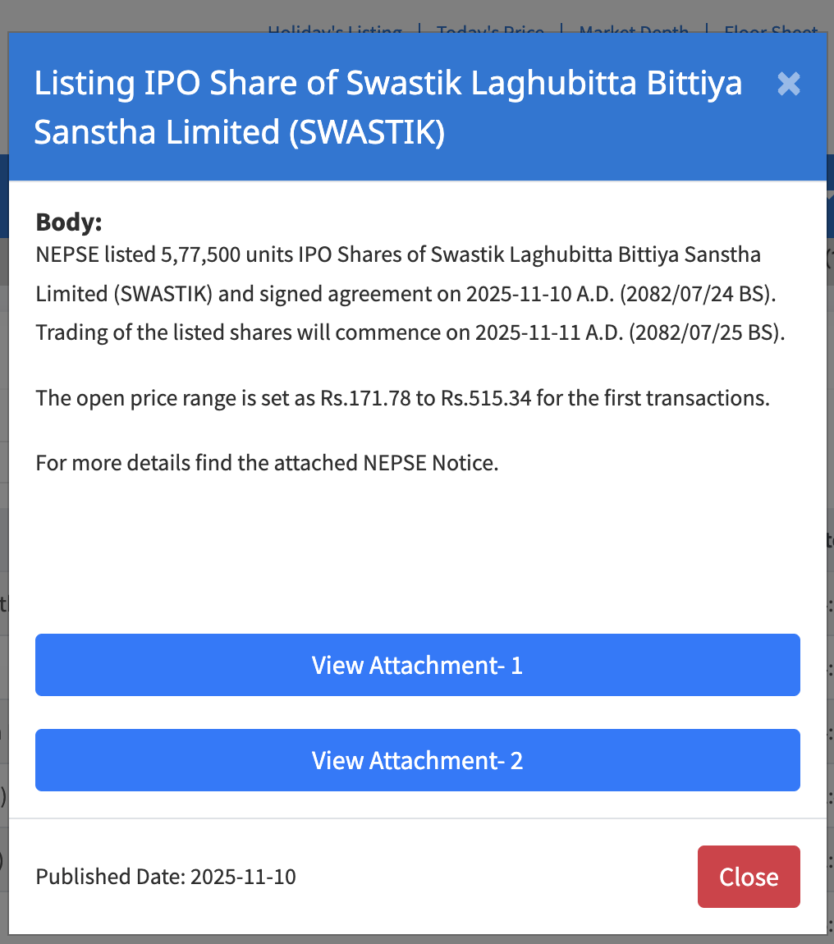Viewport: 834px width, 944px height.
Task: Dismiss the dialog with the X icon
Action: click(x=788, y=84)
